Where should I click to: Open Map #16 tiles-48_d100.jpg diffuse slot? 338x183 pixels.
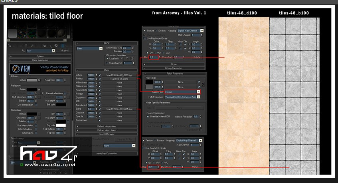click(119, 75)
